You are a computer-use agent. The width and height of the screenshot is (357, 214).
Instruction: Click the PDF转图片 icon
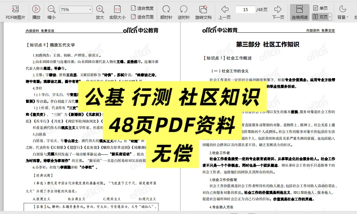(15, 9)
